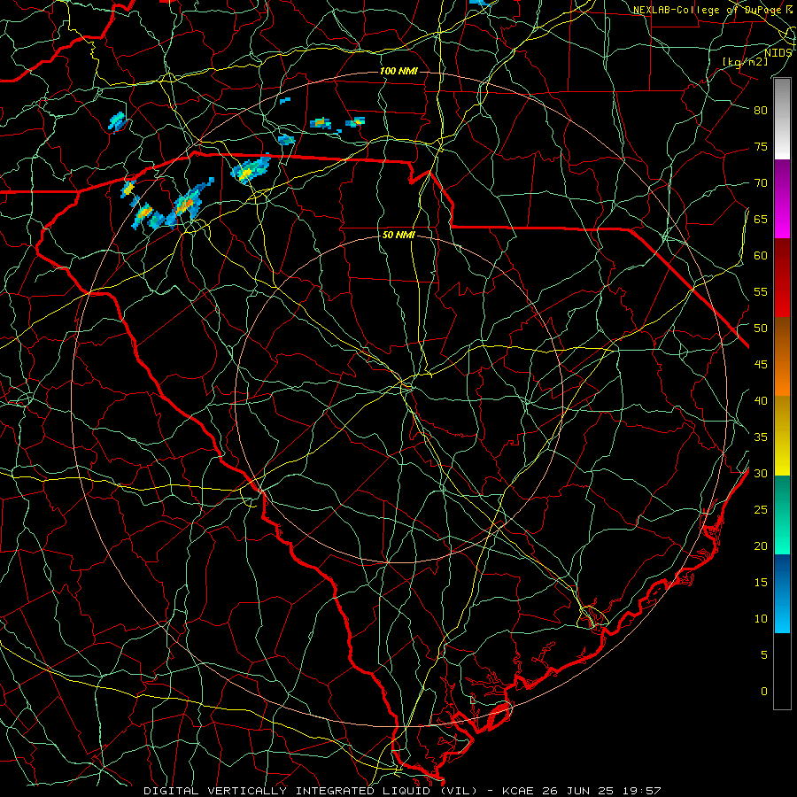Click the scale value "65"
The height and width of the screenshot is (797, 797).
(761, 220)
